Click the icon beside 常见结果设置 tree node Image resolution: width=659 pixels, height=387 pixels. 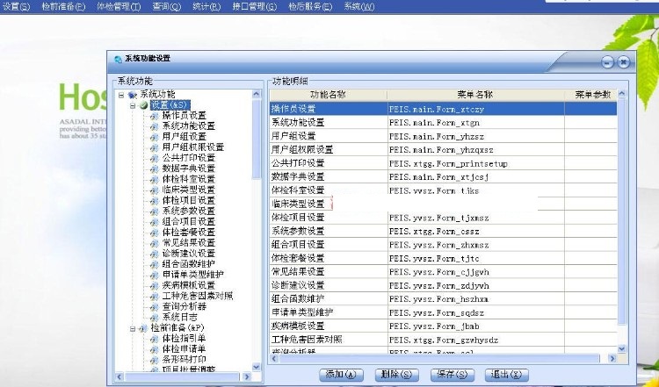155,243
